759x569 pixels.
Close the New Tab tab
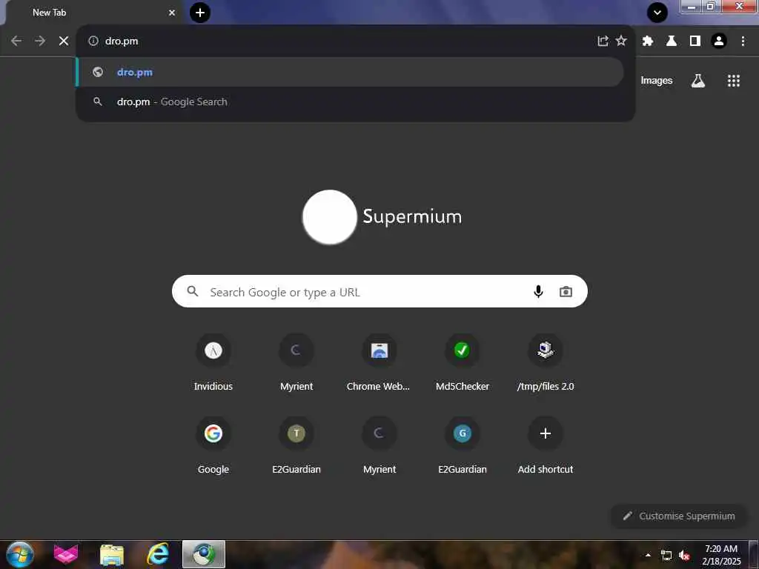[172, 13]
